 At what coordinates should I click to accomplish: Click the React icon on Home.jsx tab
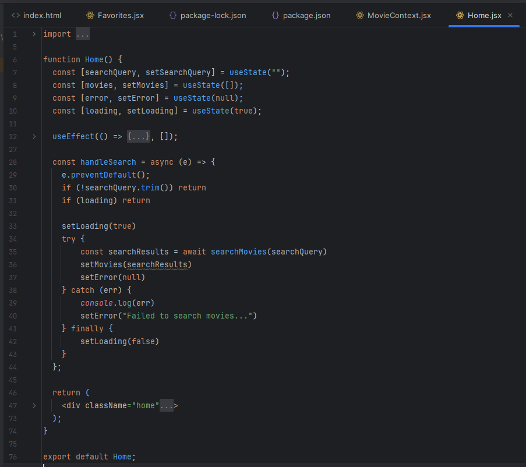460,15
